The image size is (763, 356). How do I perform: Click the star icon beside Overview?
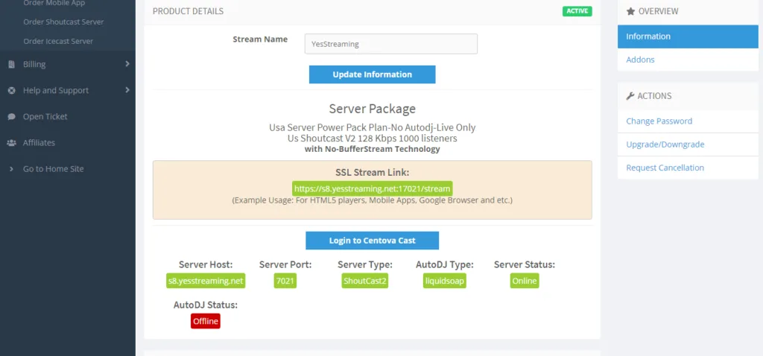tap(630, 12)
